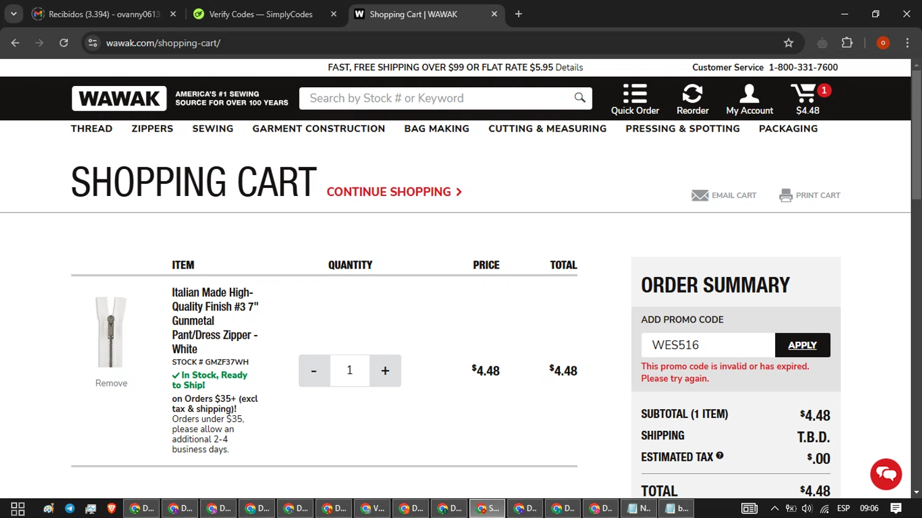Open the tab search dropdown
Image resolution: width=922 pixels, height=518 pixels.
(14, 14)
